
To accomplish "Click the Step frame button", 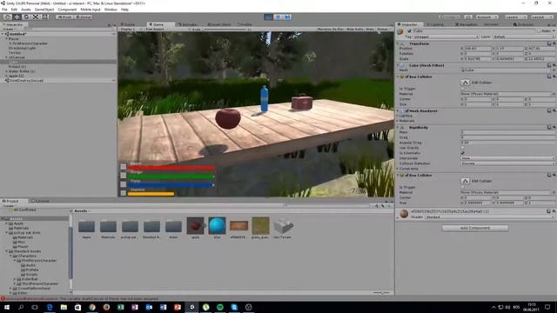I will point(287,17).
